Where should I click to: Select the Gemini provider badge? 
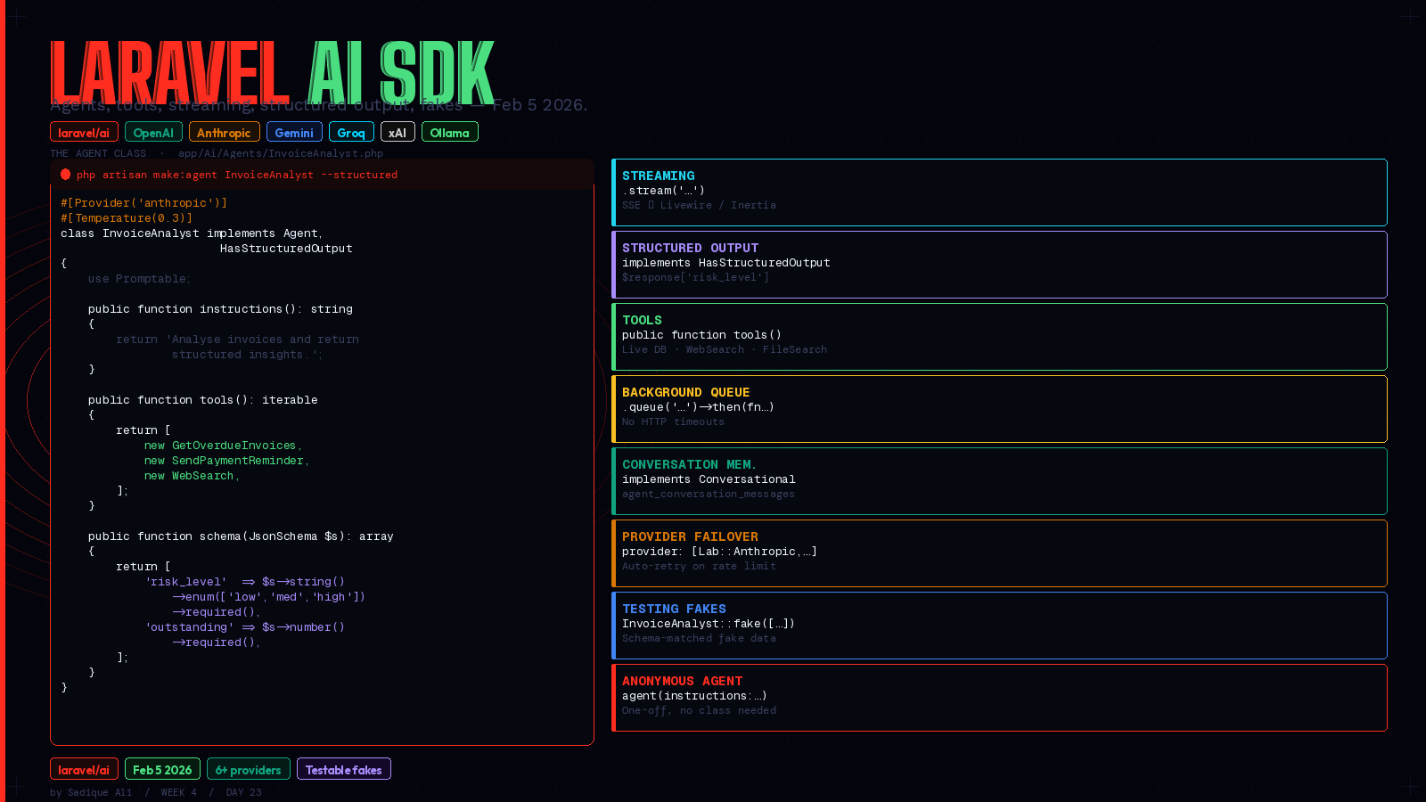coord(294,131)
